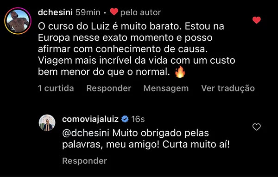Click the 59min timestamp on the comment

click(88, 12)
